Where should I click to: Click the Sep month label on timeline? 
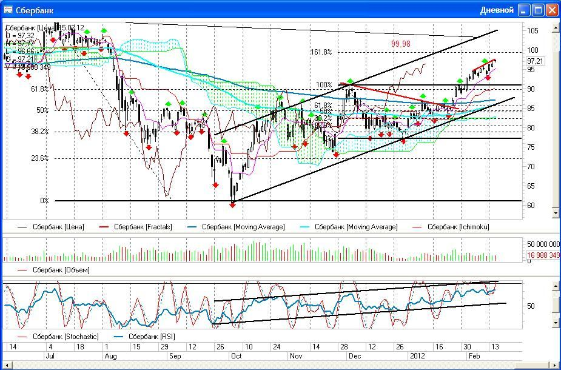tap(175, 357)
